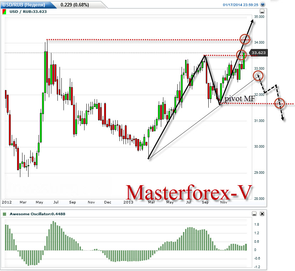Click the 'Awesome Oscillator:0.4488' legend text

click(x=37, y=214)
